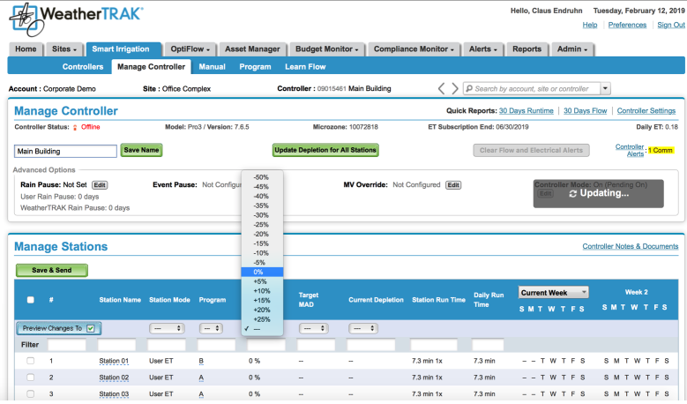Open the Home tab
687x404 pixels.
tap(26, 49)
